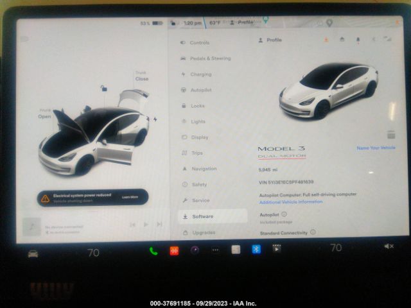Screen dimensions: 411x308
Task: Tap the lock icon in the status bar
Action: click(173, 23)
